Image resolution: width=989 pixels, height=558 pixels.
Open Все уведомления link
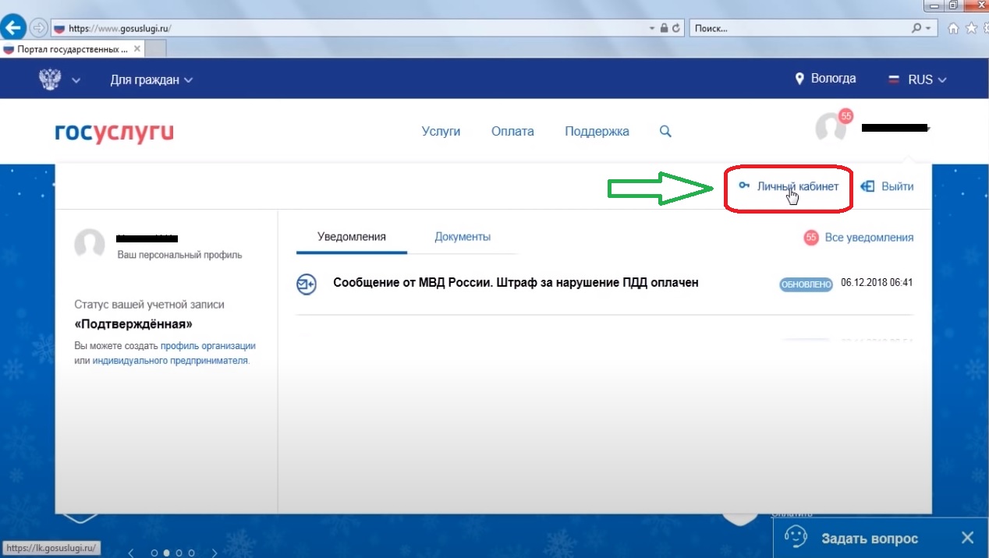868,238
